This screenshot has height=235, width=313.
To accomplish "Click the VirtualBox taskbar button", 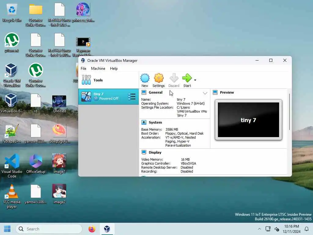I will click(x=107, y=229).
